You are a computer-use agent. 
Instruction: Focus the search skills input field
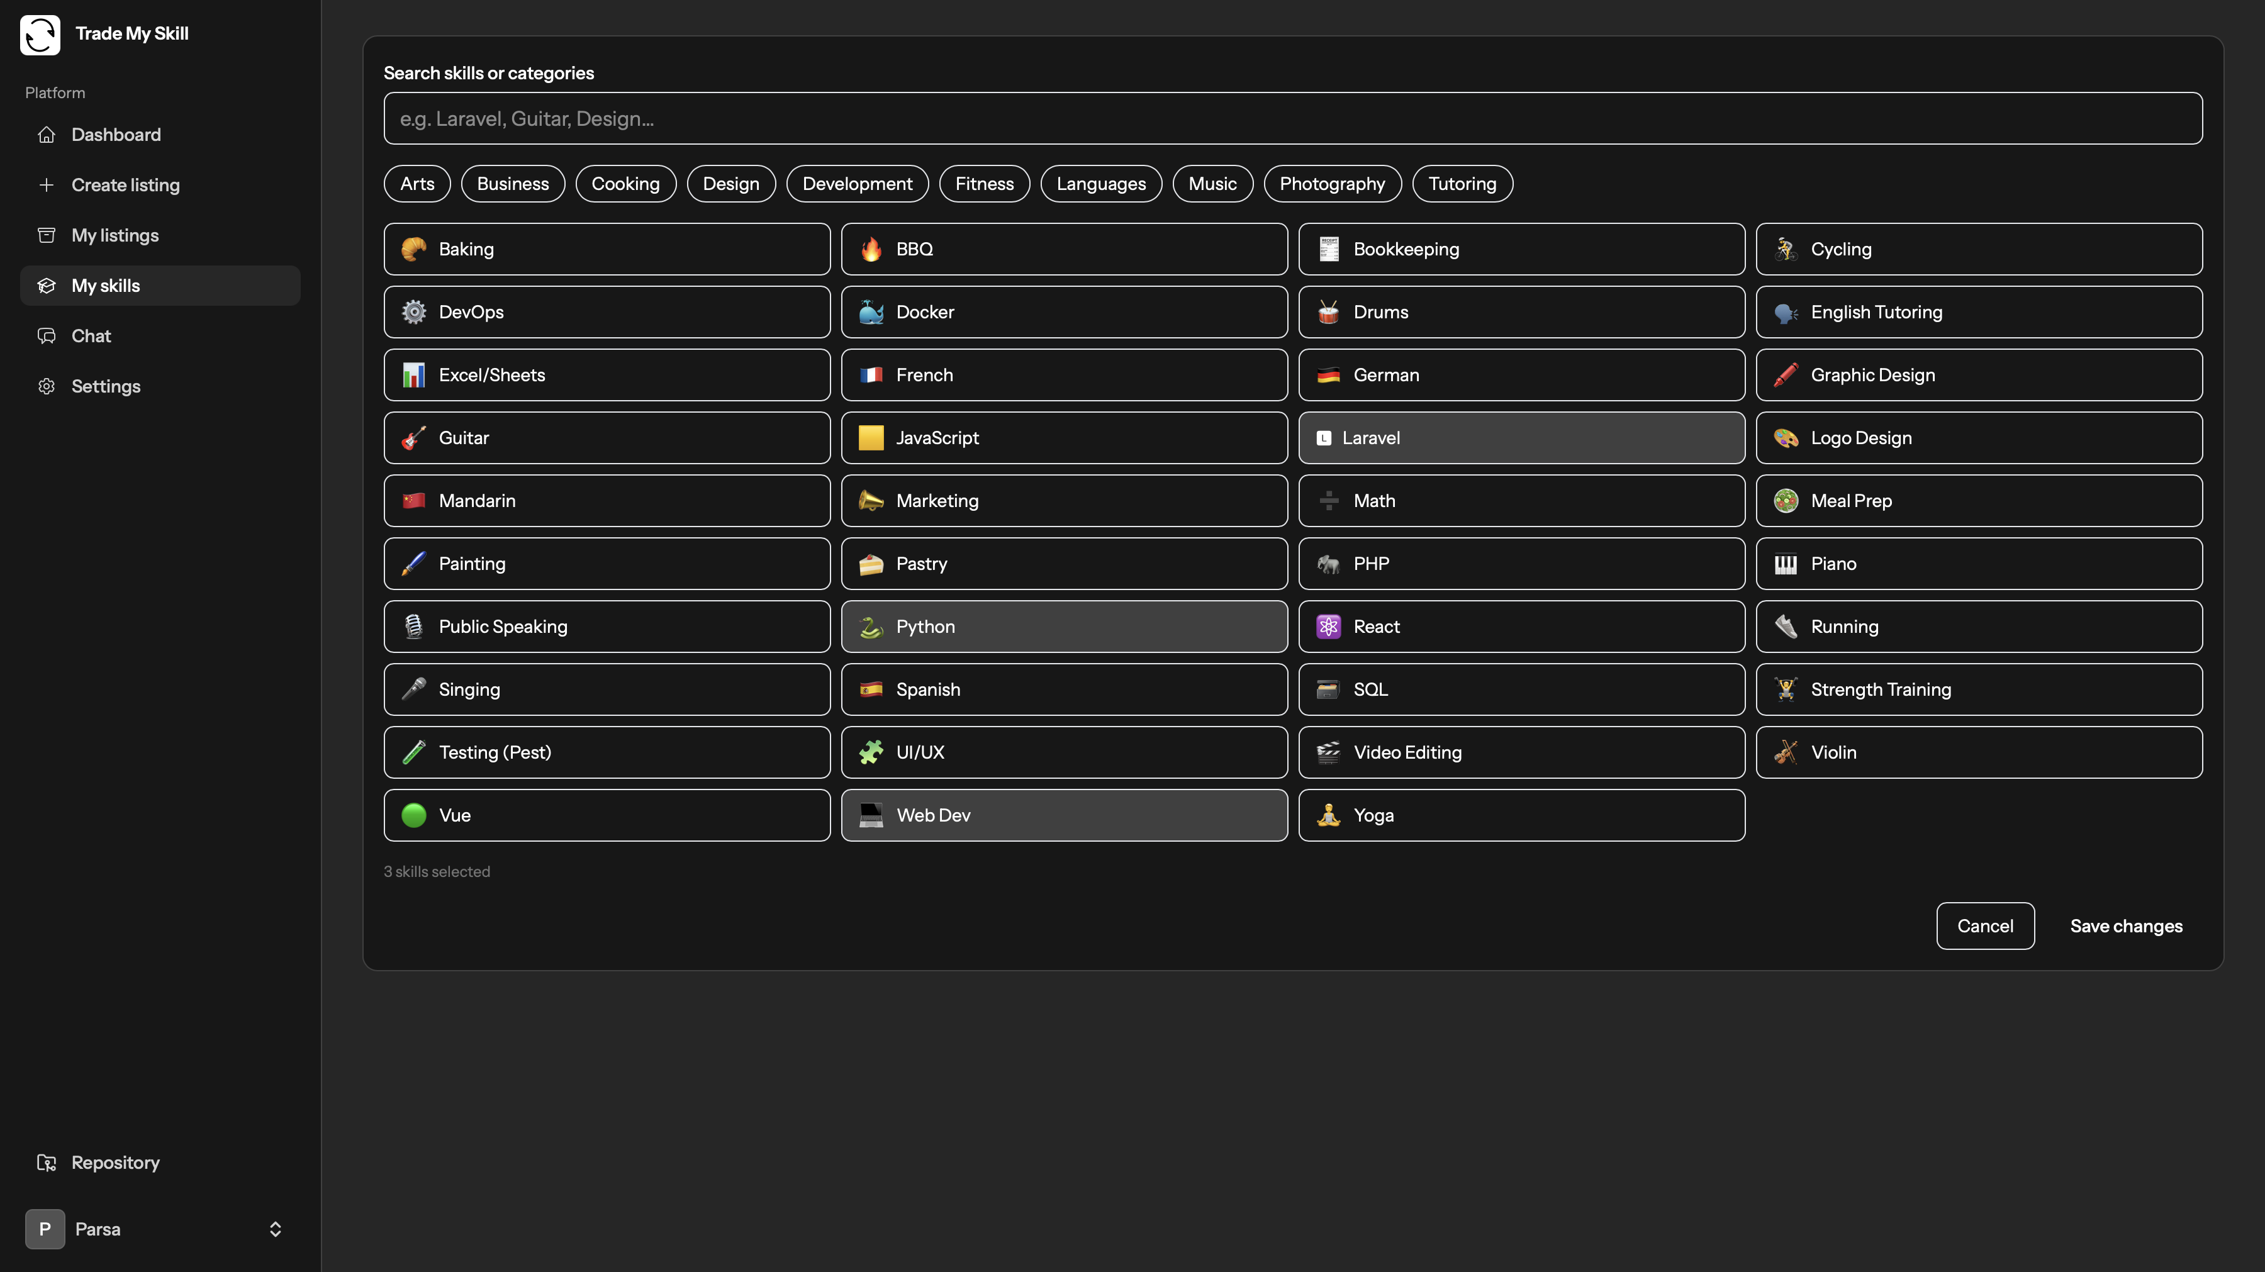1292,119
